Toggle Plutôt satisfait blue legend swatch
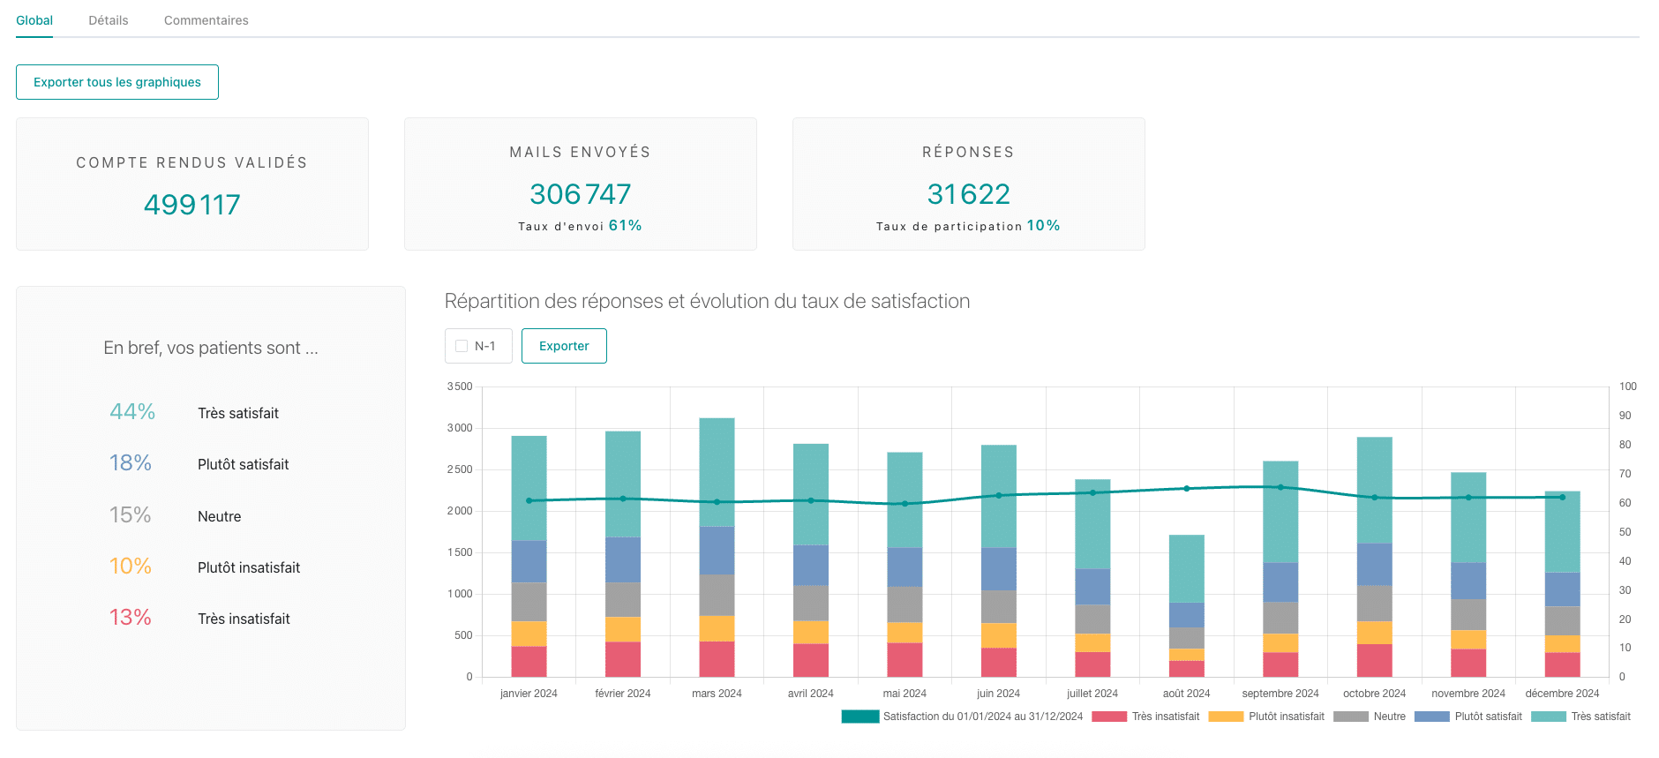The width and height of the screenshot is (1659, 758). tap(1431, 717)
